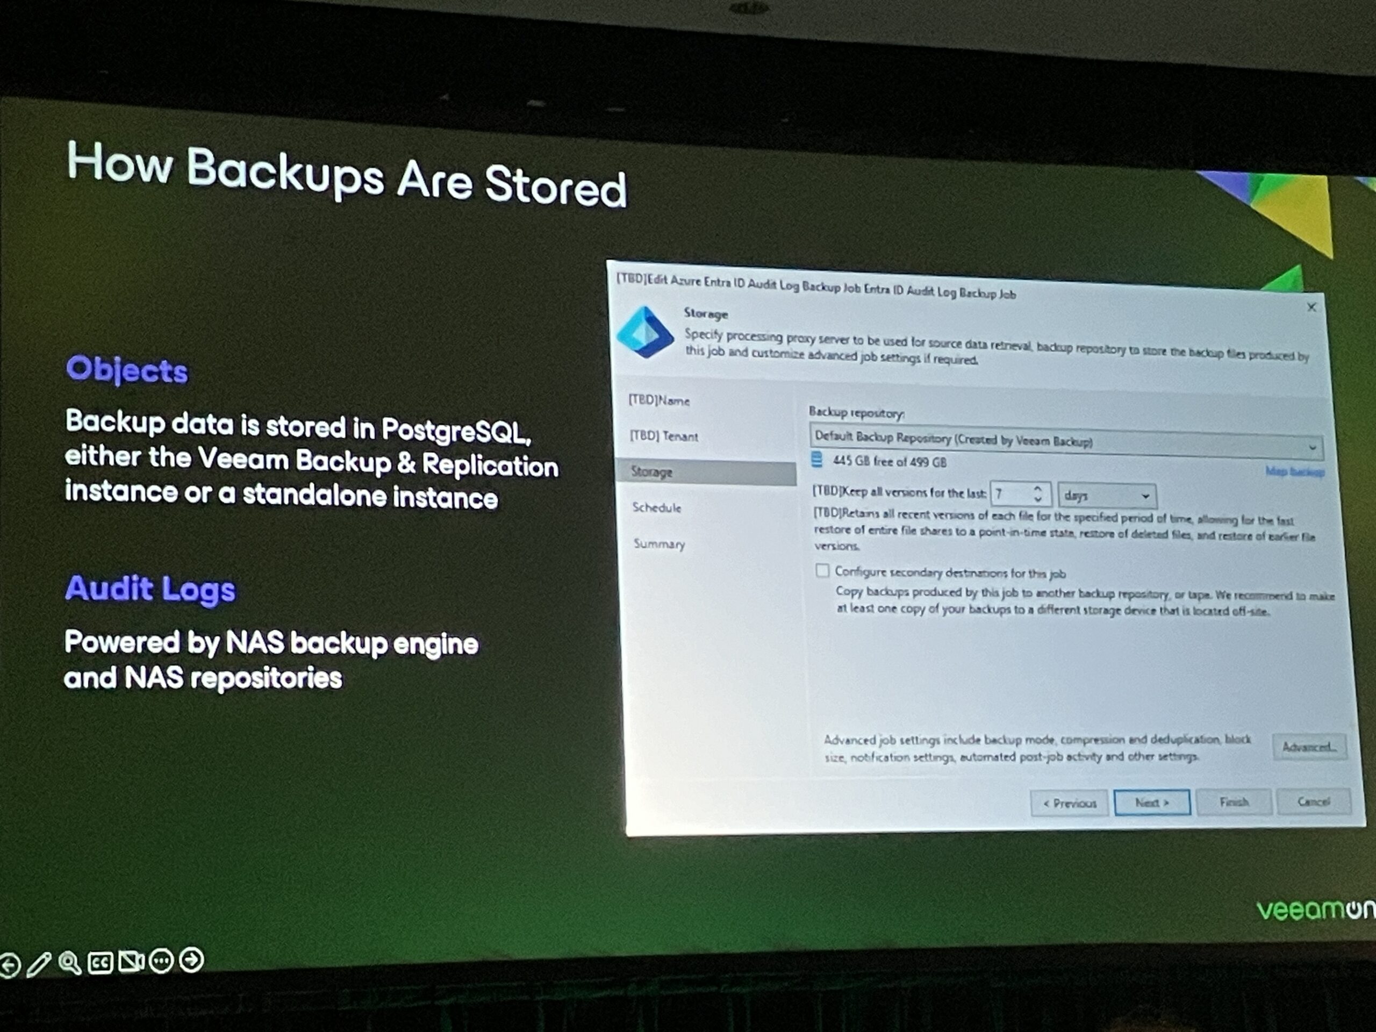Viewport: 1376px width, 1032px height.
Task: Click the Finish button
Action: (x=1234, y=802)
